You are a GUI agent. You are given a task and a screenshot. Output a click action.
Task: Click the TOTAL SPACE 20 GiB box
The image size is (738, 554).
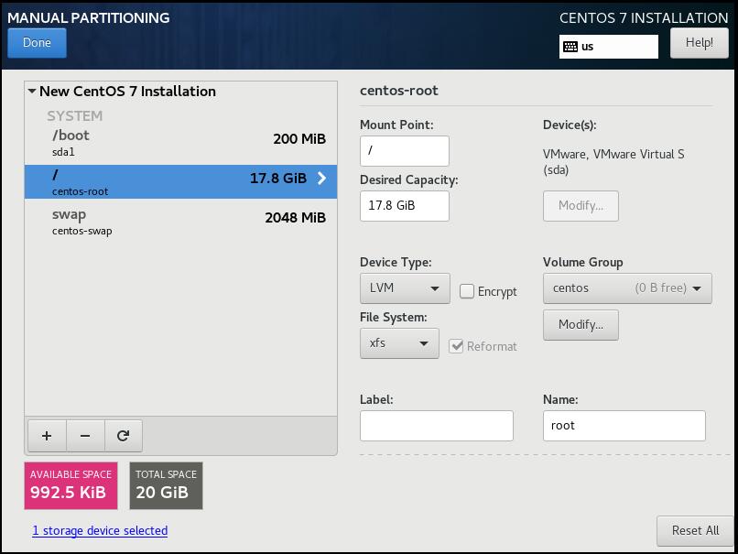[x=166, y=485]
